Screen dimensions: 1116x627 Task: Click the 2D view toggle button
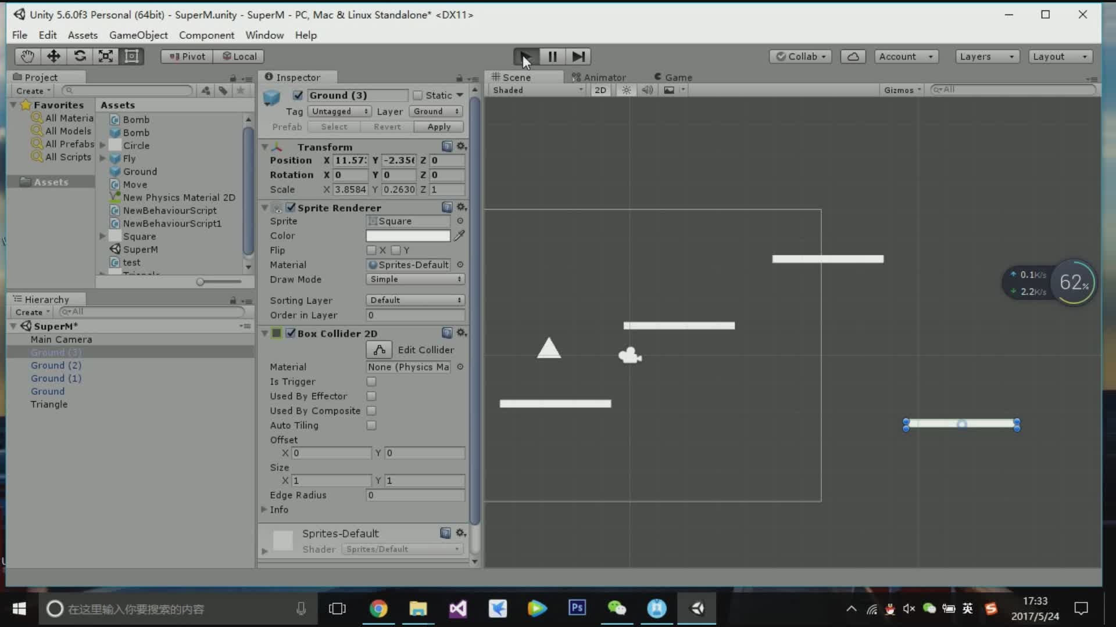coord(600,89)
